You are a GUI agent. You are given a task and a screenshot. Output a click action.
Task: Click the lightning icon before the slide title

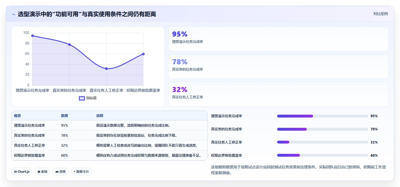click(x=13, y=14)
